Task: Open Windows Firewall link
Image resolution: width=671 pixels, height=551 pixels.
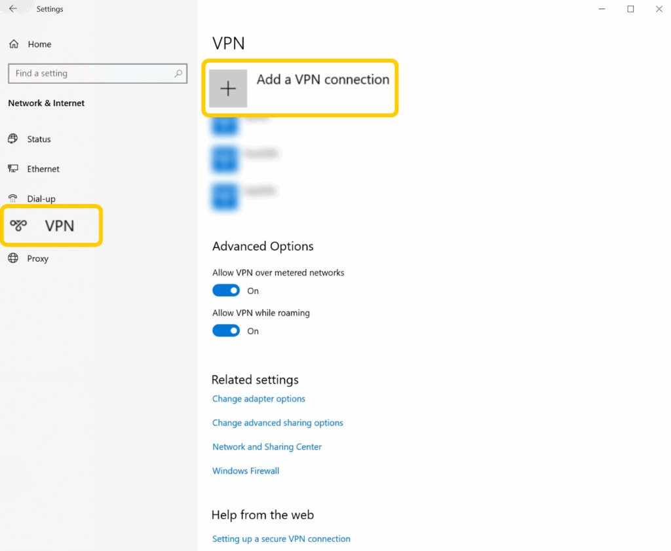Action: 246,471
